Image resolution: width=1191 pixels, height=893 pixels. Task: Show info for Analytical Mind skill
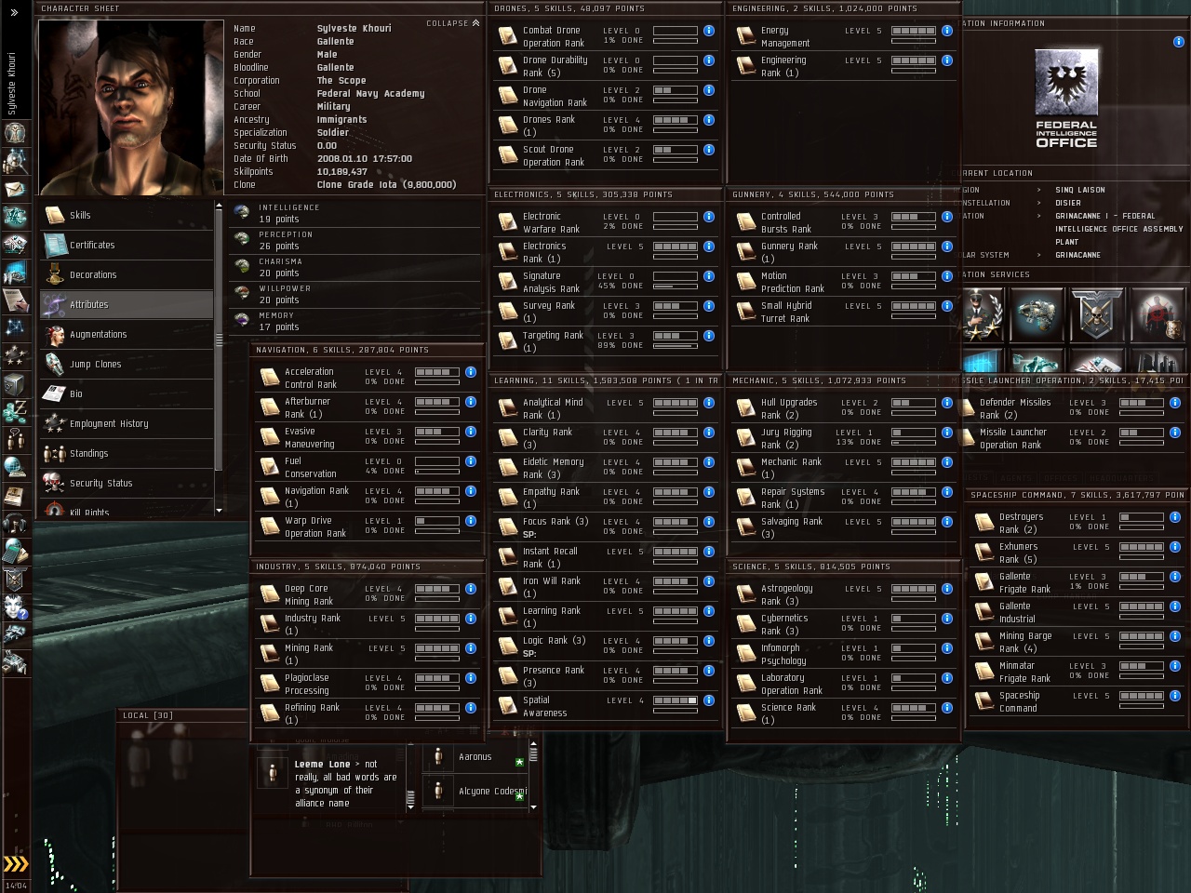pos(709,403)
